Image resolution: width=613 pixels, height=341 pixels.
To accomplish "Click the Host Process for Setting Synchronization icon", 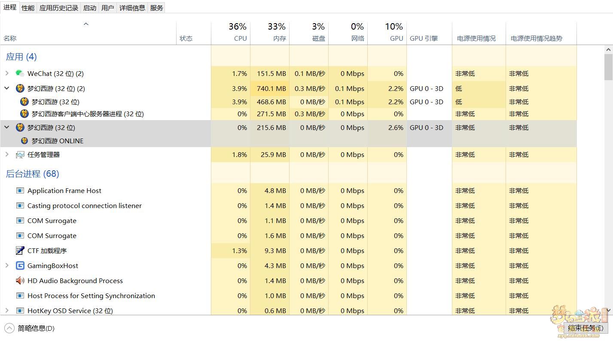I will [x=20, y=296].
